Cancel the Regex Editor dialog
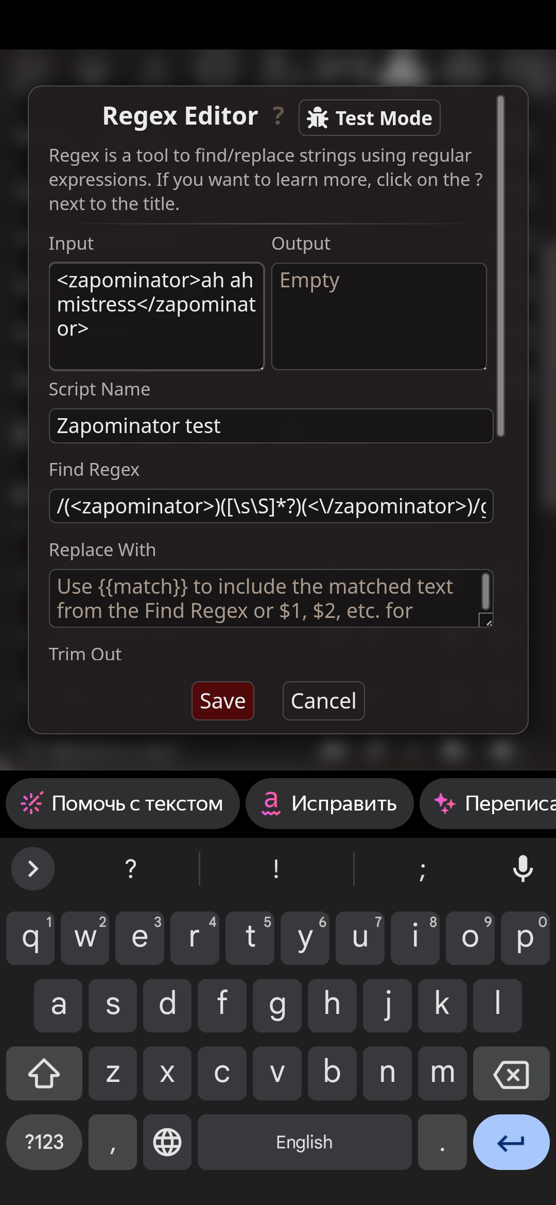Image resolution: width=556 pixels, height=1205 pixels. point(323,701)
